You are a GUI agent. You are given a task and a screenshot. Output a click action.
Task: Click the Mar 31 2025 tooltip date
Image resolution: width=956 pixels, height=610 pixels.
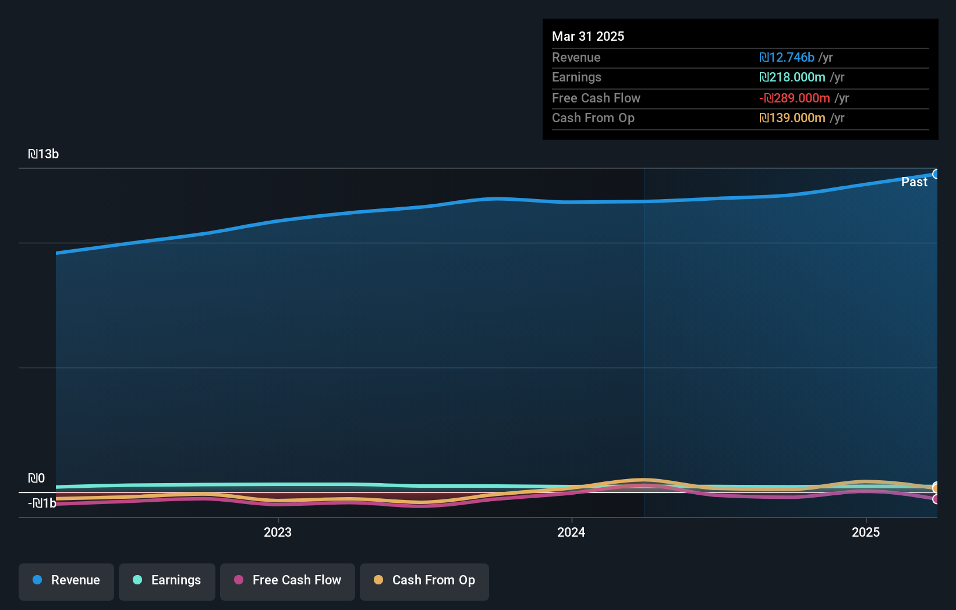588,36
